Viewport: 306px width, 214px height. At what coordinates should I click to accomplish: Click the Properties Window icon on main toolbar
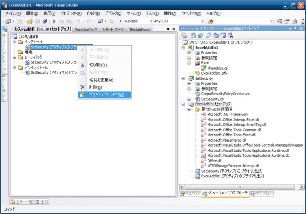click(287, 21)
